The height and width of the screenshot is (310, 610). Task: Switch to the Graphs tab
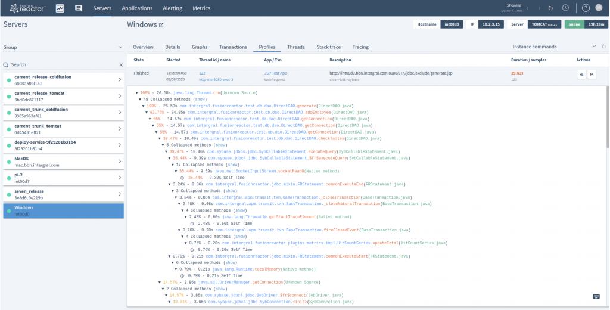tap(200, 46)
